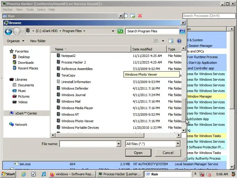Click the search magnifier icon in Browse dialog

pyautogui.click(x=182, y=31)
